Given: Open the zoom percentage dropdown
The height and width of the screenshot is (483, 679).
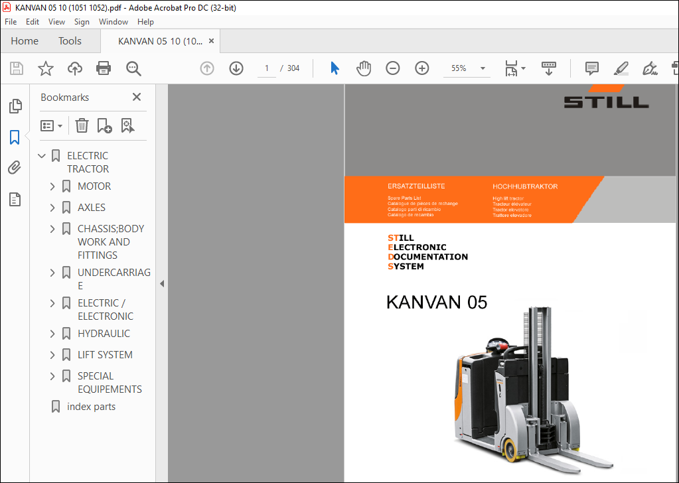Looking at the screenshot, I should click(x=483, y=68).
